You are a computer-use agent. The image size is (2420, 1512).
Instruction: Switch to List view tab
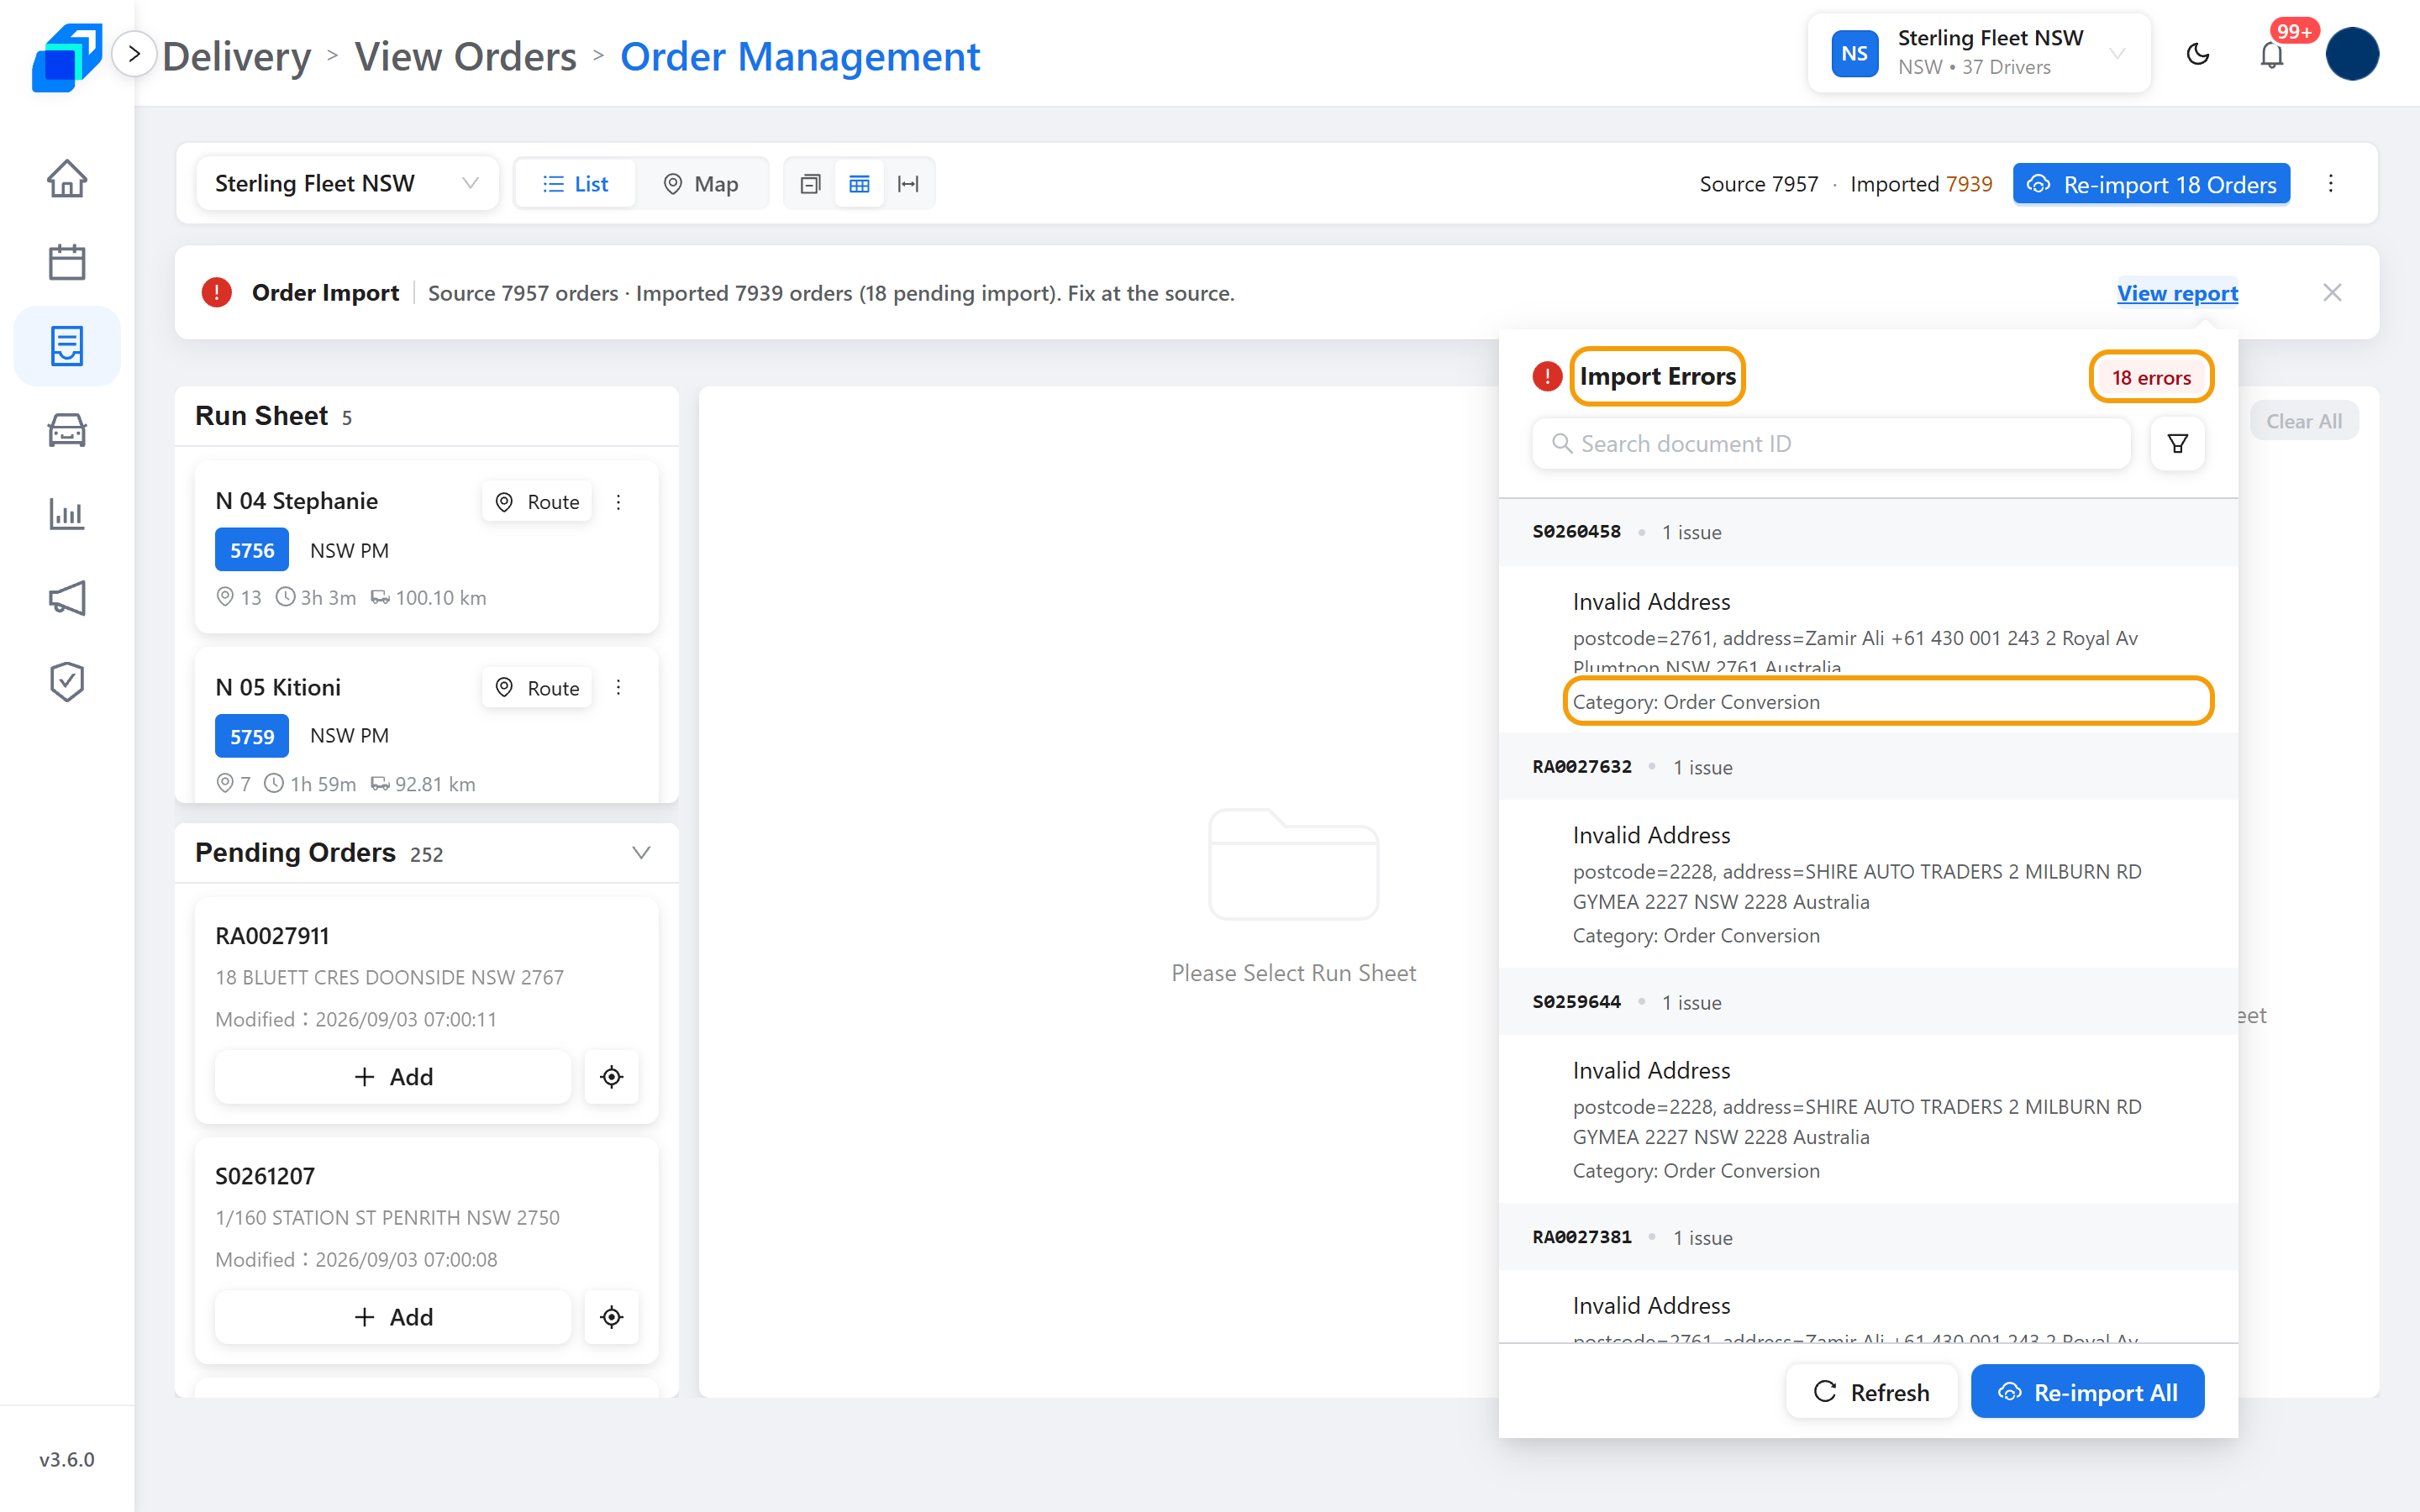576,184
